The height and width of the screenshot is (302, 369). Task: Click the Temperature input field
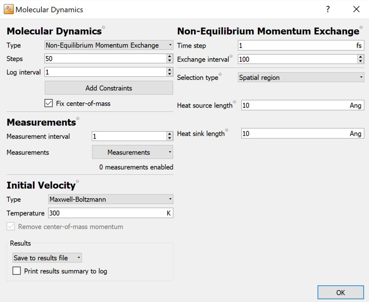click(x=107, y=213)
